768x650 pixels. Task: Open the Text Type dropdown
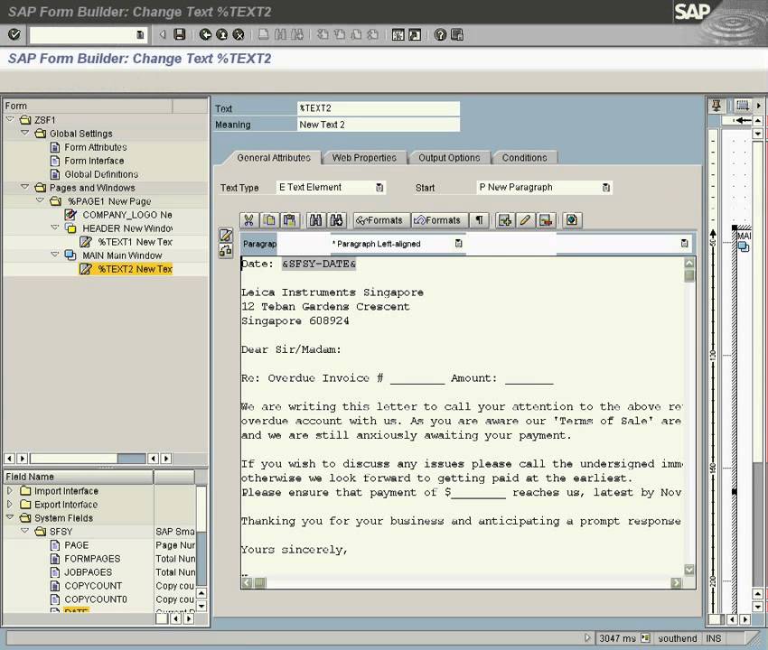(x=379, y=188)
